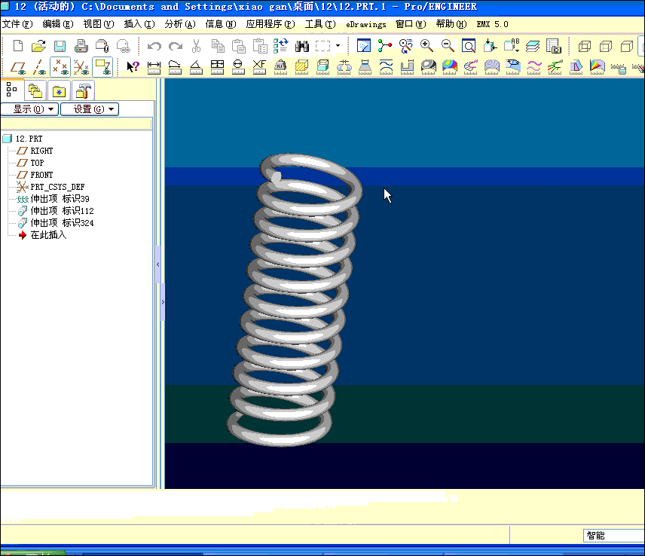Image resolution: width=645 pixels, height=556 pixels.
Task: Open the 显示(O) dropdown
Action: coord(30,109)
